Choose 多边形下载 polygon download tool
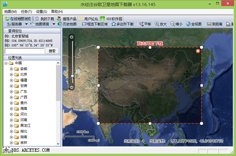 pyautogui.click(x=123, y=24)
